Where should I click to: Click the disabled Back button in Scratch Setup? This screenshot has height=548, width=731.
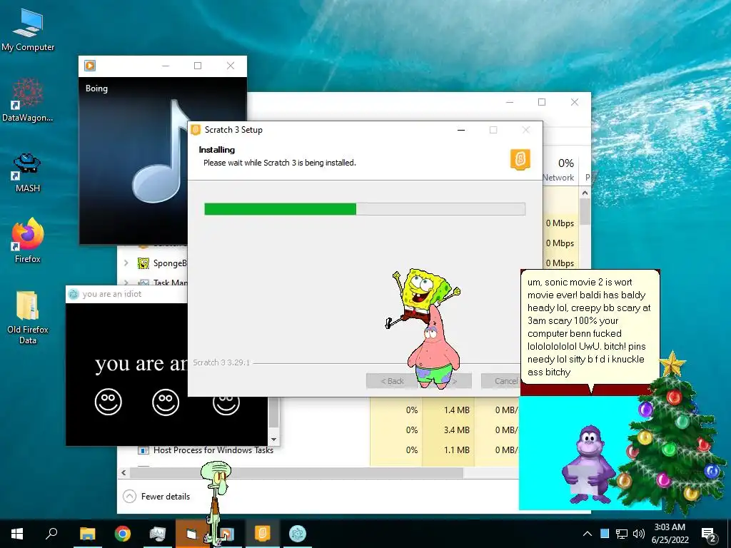tap(392, 381)
